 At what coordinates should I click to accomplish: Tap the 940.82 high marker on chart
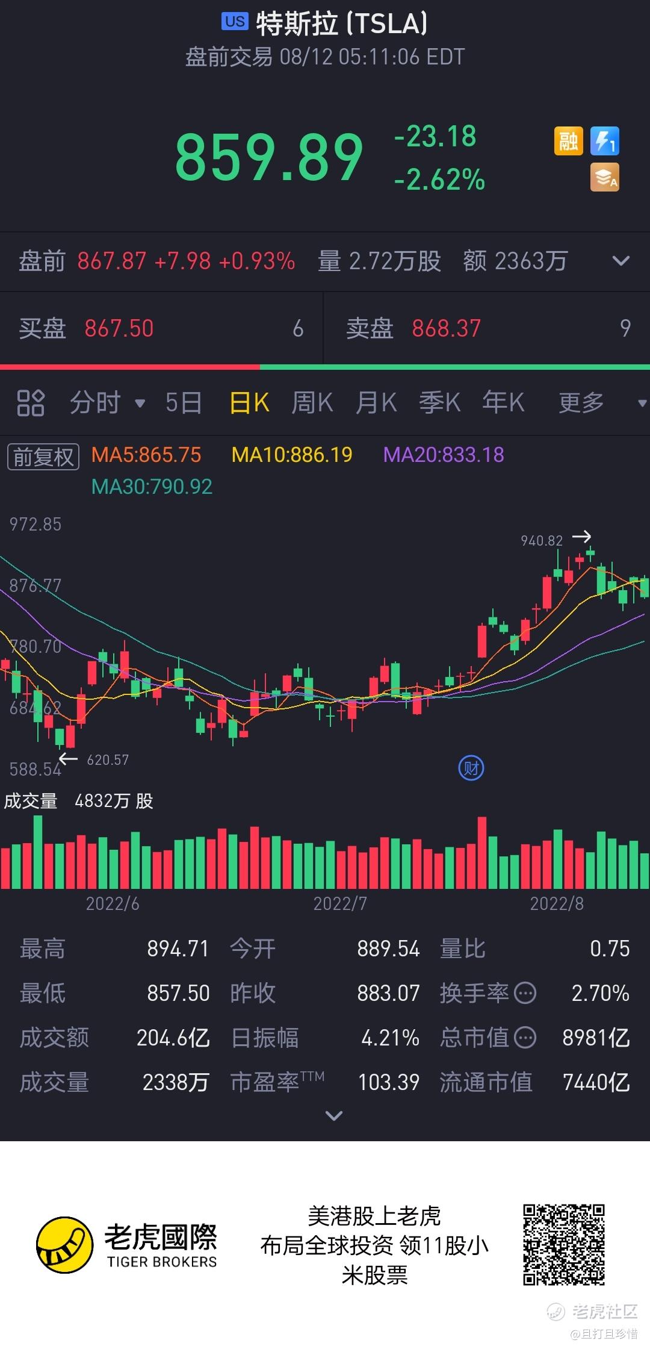tap(542, 541)
